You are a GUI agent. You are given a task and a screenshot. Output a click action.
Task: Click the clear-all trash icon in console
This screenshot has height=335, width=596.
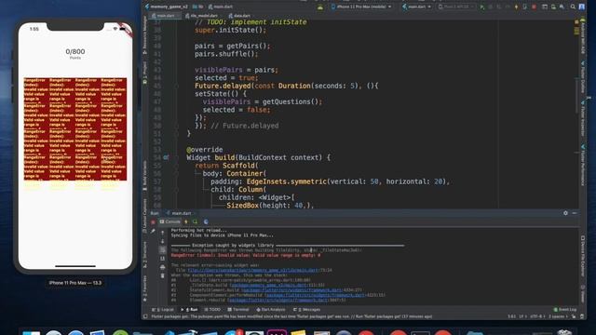[163, 276]
